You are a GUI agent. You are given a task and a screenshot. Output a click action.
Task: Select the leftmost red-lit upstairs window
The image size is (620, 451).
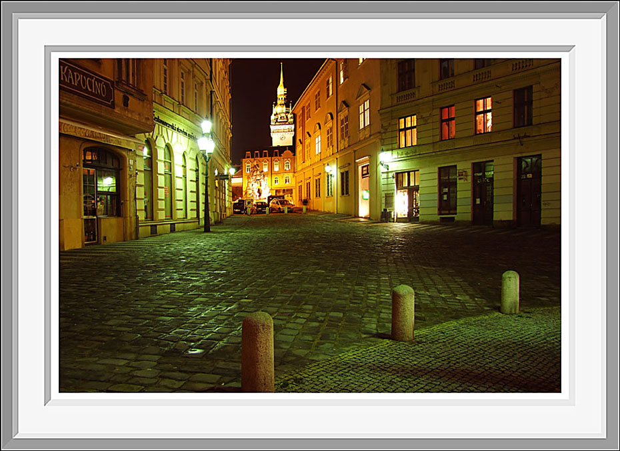click(447, 123)
